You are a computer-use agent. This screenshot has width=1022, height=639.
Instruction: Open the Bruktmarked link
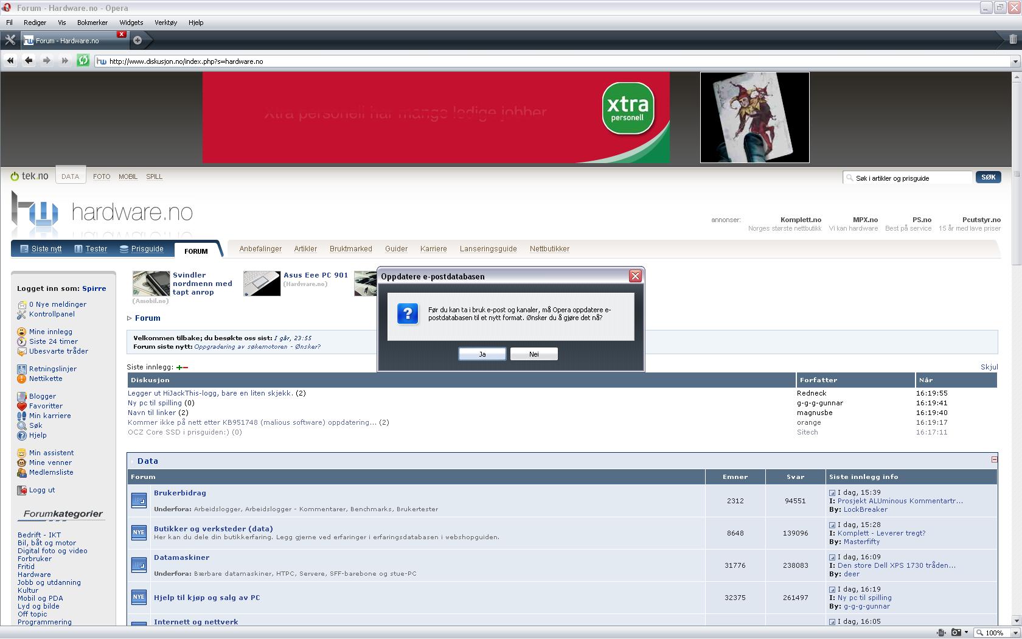click(351, 249)
